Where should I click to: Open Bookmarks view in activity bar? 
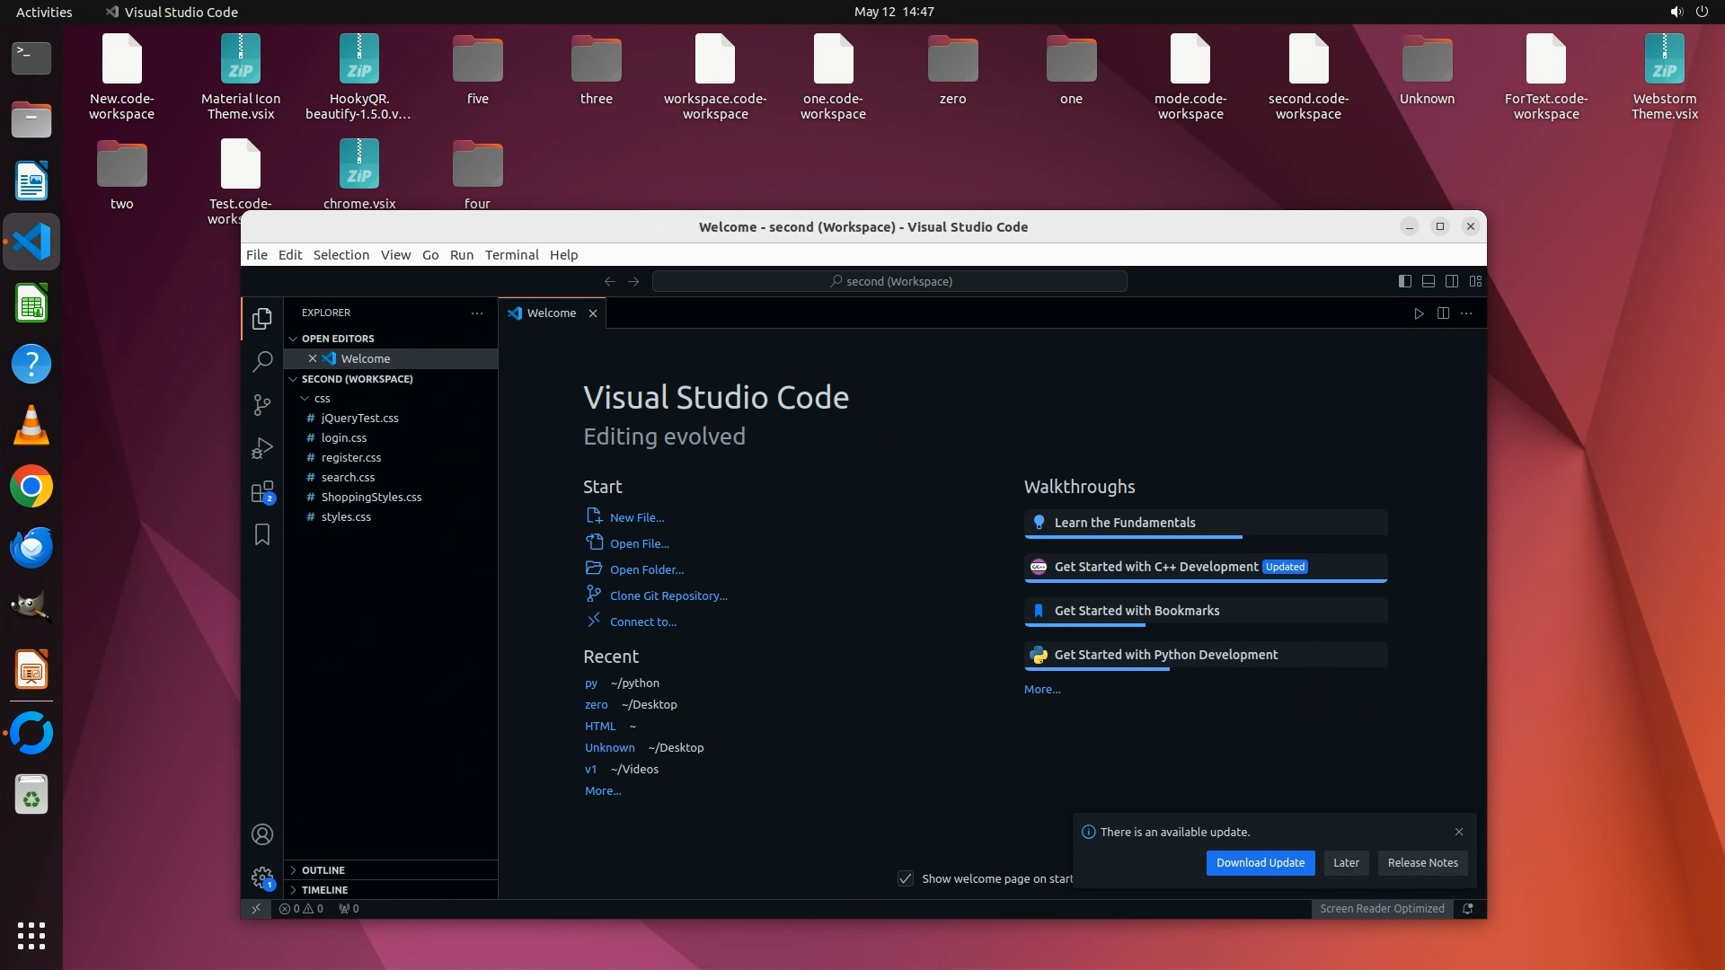261,535
